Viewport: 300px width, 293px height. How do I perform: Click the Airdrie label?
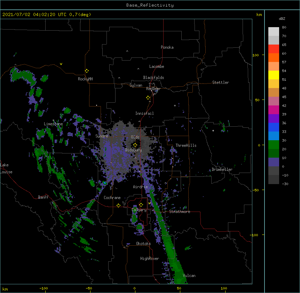tap(140, 187)
